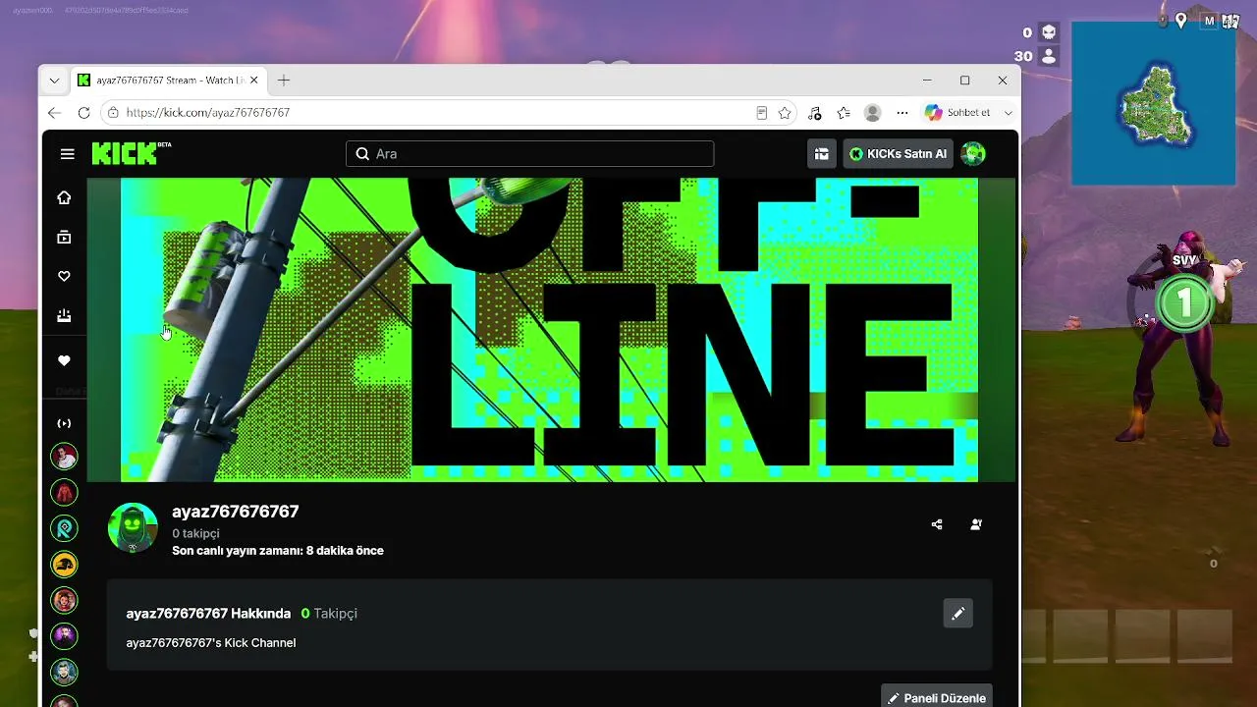Open Copilot 'Sohbet et' button
1257x707 pixels.
(x=958, y=113)
